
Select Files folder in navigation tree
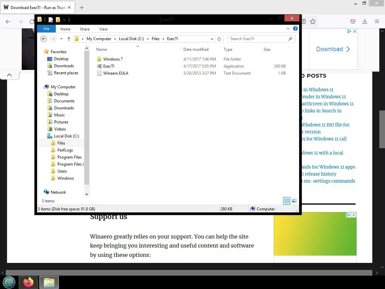(61, 143)
